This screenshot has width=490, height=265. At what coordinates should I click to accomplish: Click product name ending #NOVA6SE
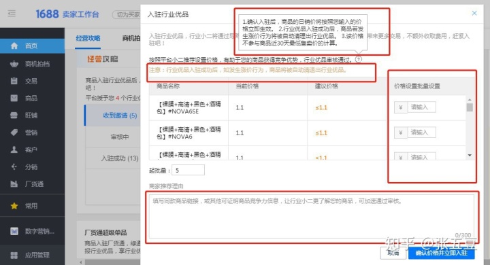pos(189,107)
